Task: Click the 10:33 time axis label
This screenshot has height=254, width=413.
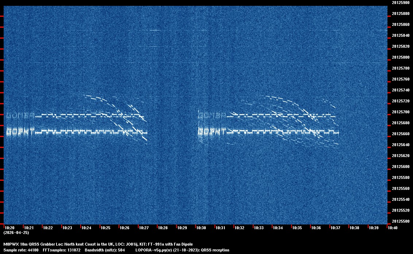Action: coord(259,228)
